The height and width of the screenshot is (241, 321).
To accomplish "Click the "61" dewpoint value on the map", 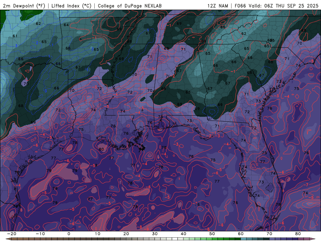I will coord(15,36).
